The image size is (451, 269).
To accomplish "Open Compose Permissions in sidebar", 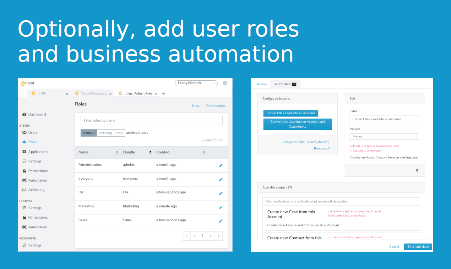I will (35, 218).
